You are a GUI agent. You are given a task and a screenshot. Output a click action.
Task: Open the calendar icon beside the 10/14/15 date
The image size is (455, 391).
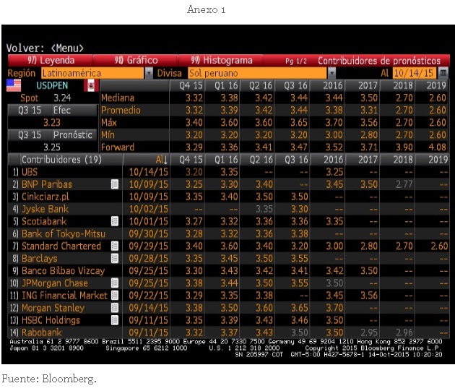pos(443,73)
